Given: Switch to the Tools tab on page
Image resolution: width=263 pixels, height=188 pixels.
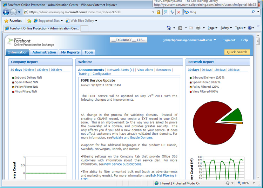Looking at the screenshot, I should point(89,52).
